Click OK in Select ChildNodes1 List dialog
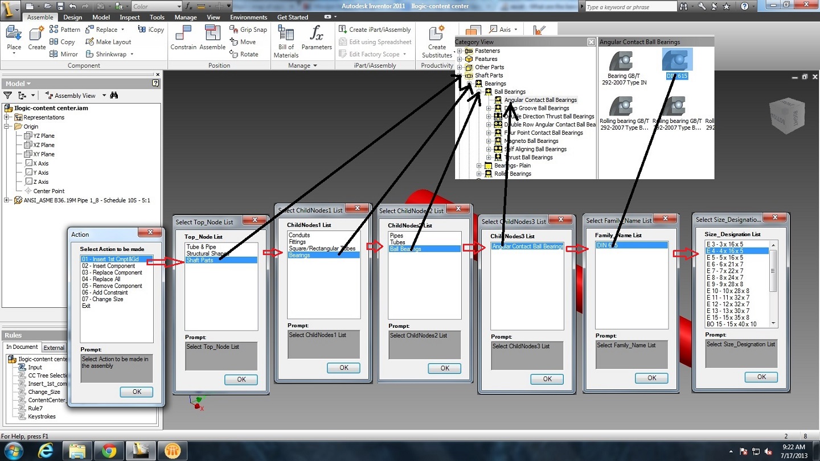Viewport: 820px width, 461px height. tap(343, 368)
